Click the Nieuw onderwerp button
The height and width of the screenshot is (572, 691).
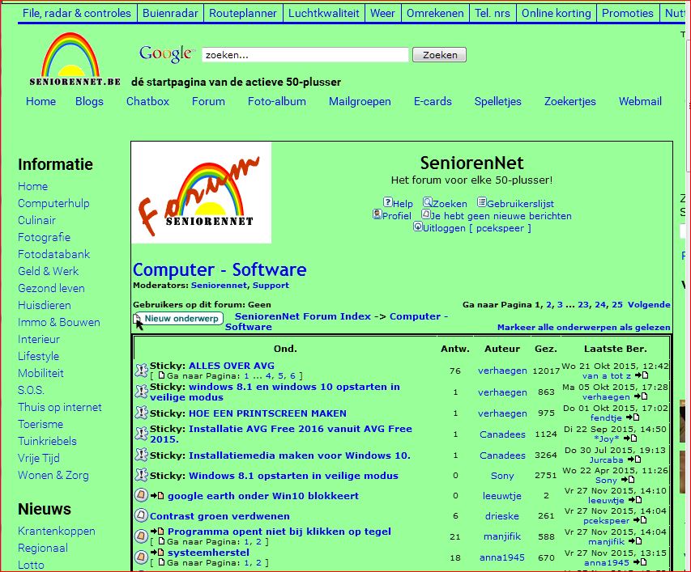coord(179,319)
